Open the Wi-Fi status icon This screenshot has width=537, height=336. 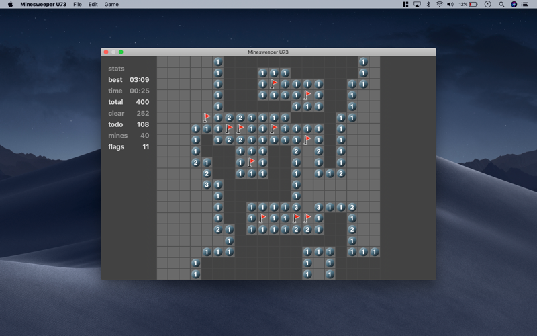pos(440,4)
